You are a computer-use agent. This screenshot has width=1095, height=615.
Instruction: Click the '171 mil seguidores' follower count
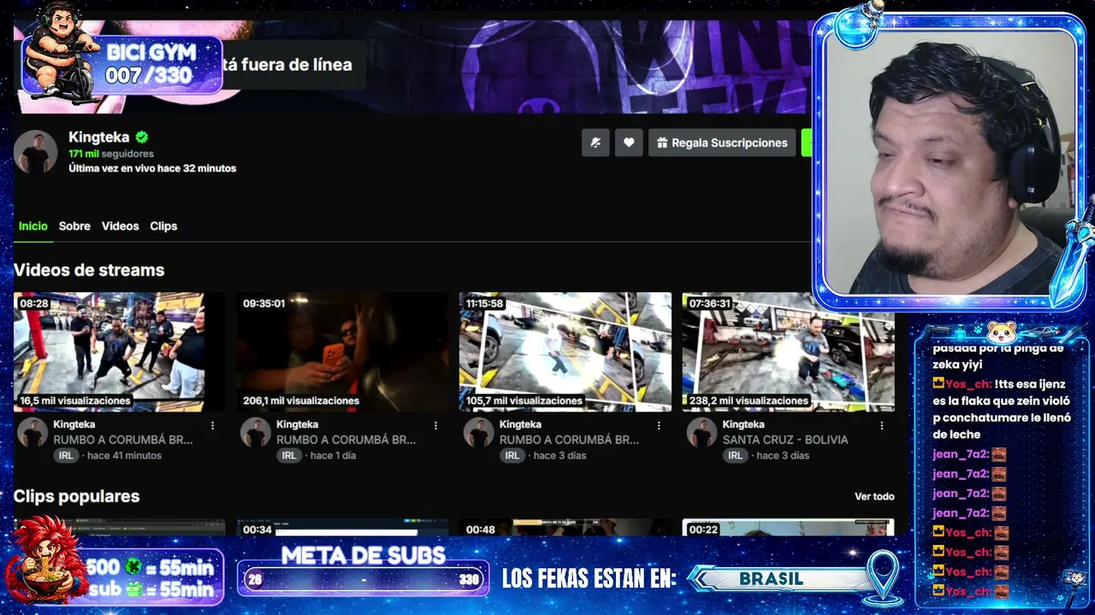pyautogui.click(x=111, y=154)
